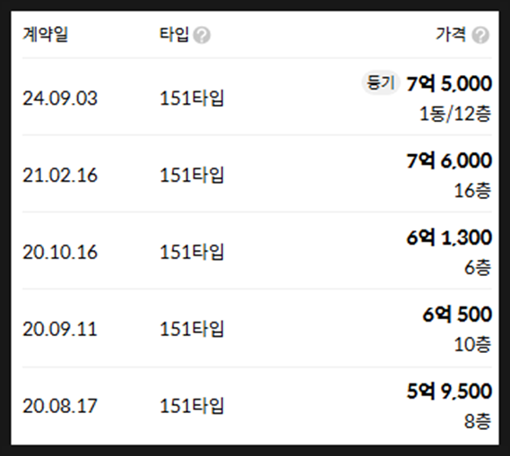Viewport: 510px width, 456px height.
Task: Click 151타입 in the 24.09.03 row
Action: coord(192,99)
